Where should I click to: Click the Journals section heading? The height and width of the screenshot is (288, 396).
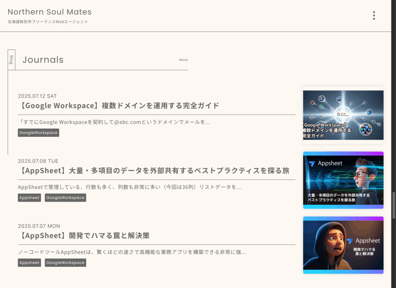pos(43,60)
